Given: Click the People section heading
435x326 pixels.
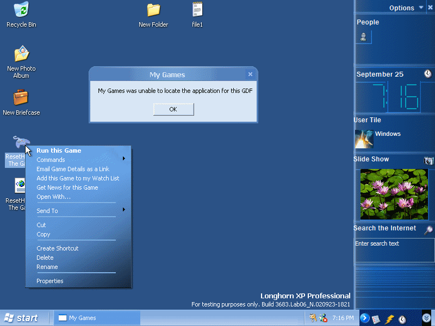Looking at the screenshot, I should pyautogui.click(x=368, y=22).
